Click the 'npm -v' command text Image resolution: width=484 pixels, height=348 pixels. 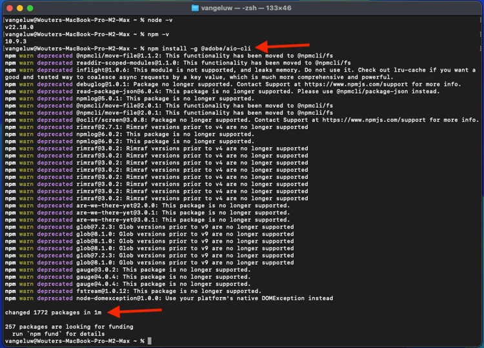click(x=158, y=34)
